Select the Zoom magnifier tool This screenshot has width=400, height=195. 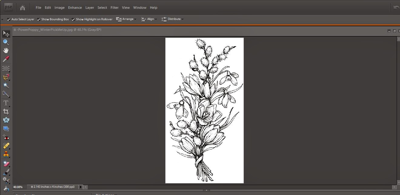point(6,42)
